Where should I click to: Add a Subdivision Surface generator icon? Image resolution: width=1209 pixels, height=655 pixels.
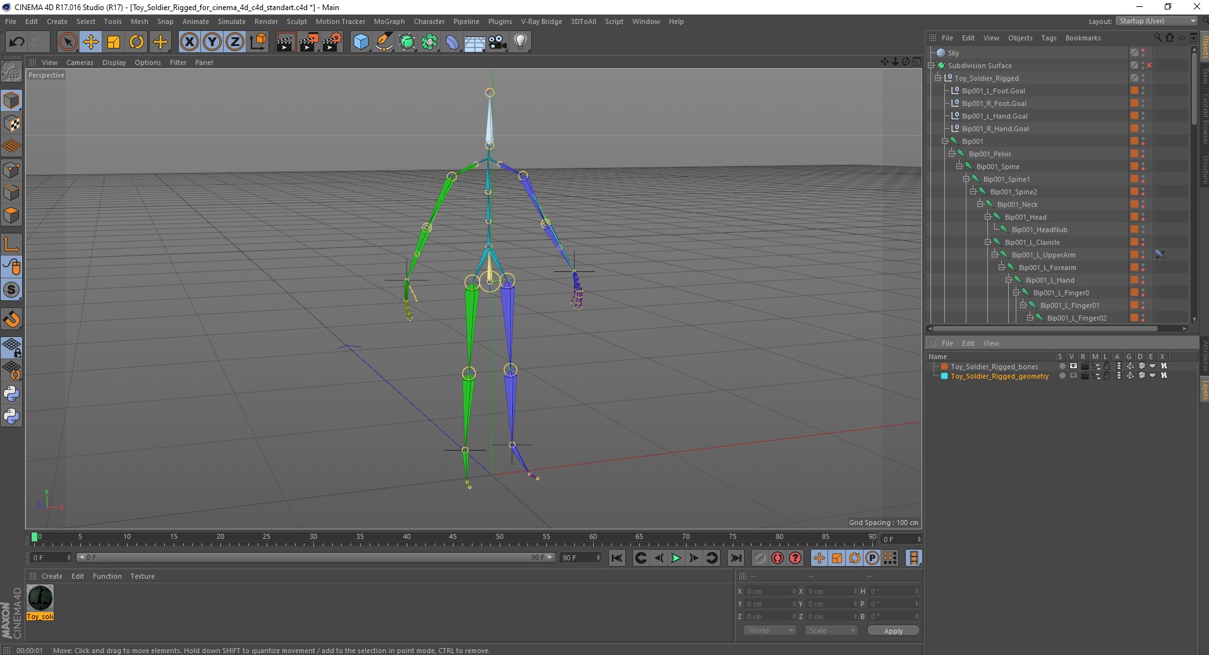(x=407, y=42)
